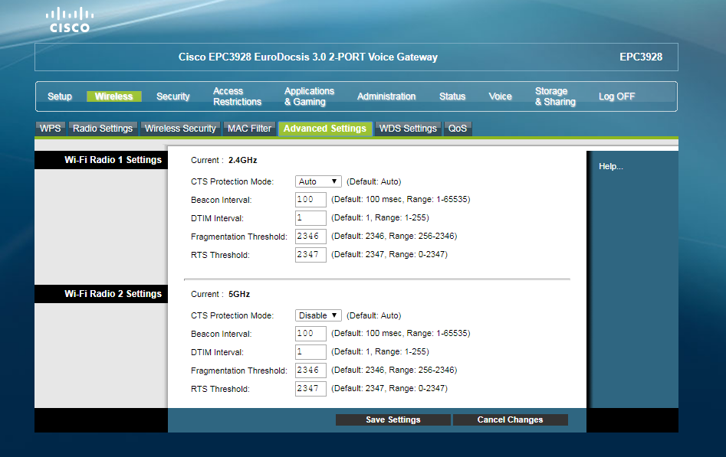This screenshot has height=457, width=726.
Task: Open WDS Settings tab
Action: (x=408, y=129)
